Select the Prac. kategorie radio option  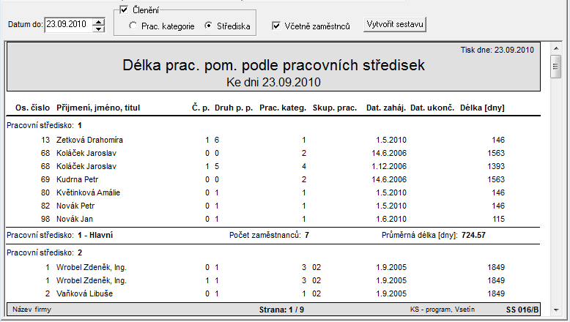coord(133,26)
